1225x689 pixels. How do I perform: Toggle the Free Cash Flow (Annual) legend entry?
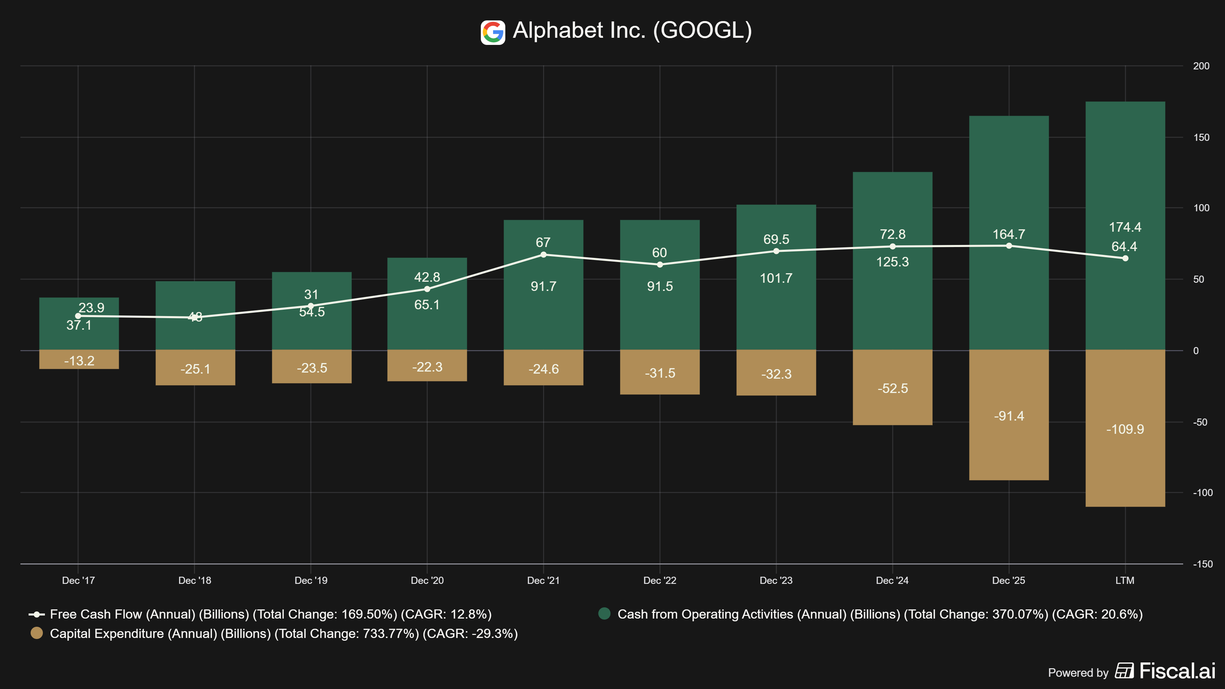pyautogui.click(x=260, y=614)
